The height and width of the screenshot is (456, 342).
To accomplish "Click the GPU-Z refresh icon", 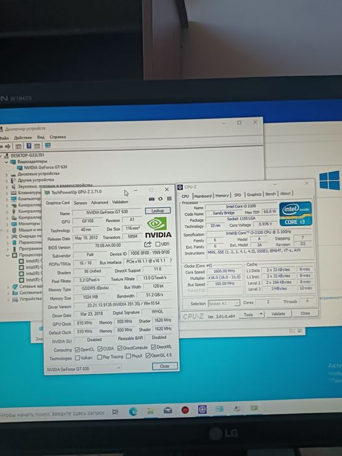I will pyautogui.click(x=160, y=199).
